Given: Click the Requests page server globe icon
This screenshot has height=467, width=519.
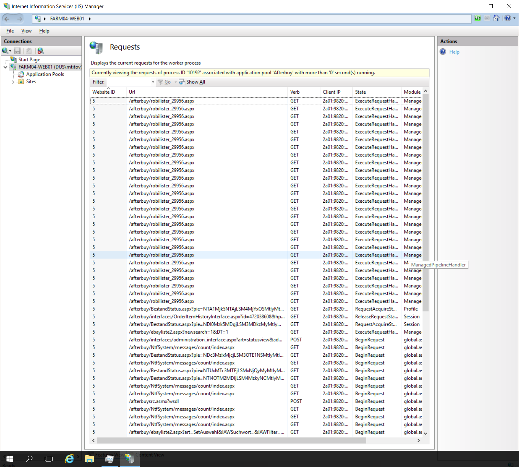Looking at the screenshot, I should click(96, 48).
